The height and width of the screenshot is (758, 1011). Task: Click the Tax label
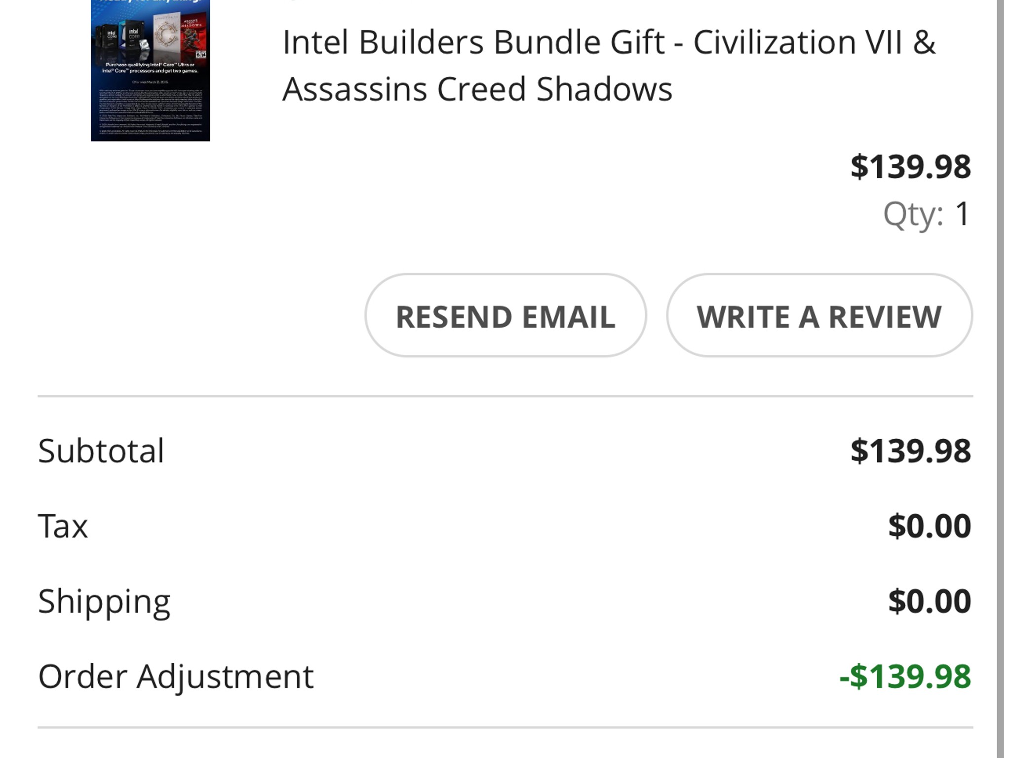62,526
